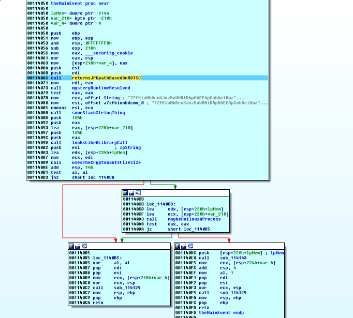Click mysteryRuntimeResolved function name
This screenshot has height=318, width=353.
(x=101, y=88)
